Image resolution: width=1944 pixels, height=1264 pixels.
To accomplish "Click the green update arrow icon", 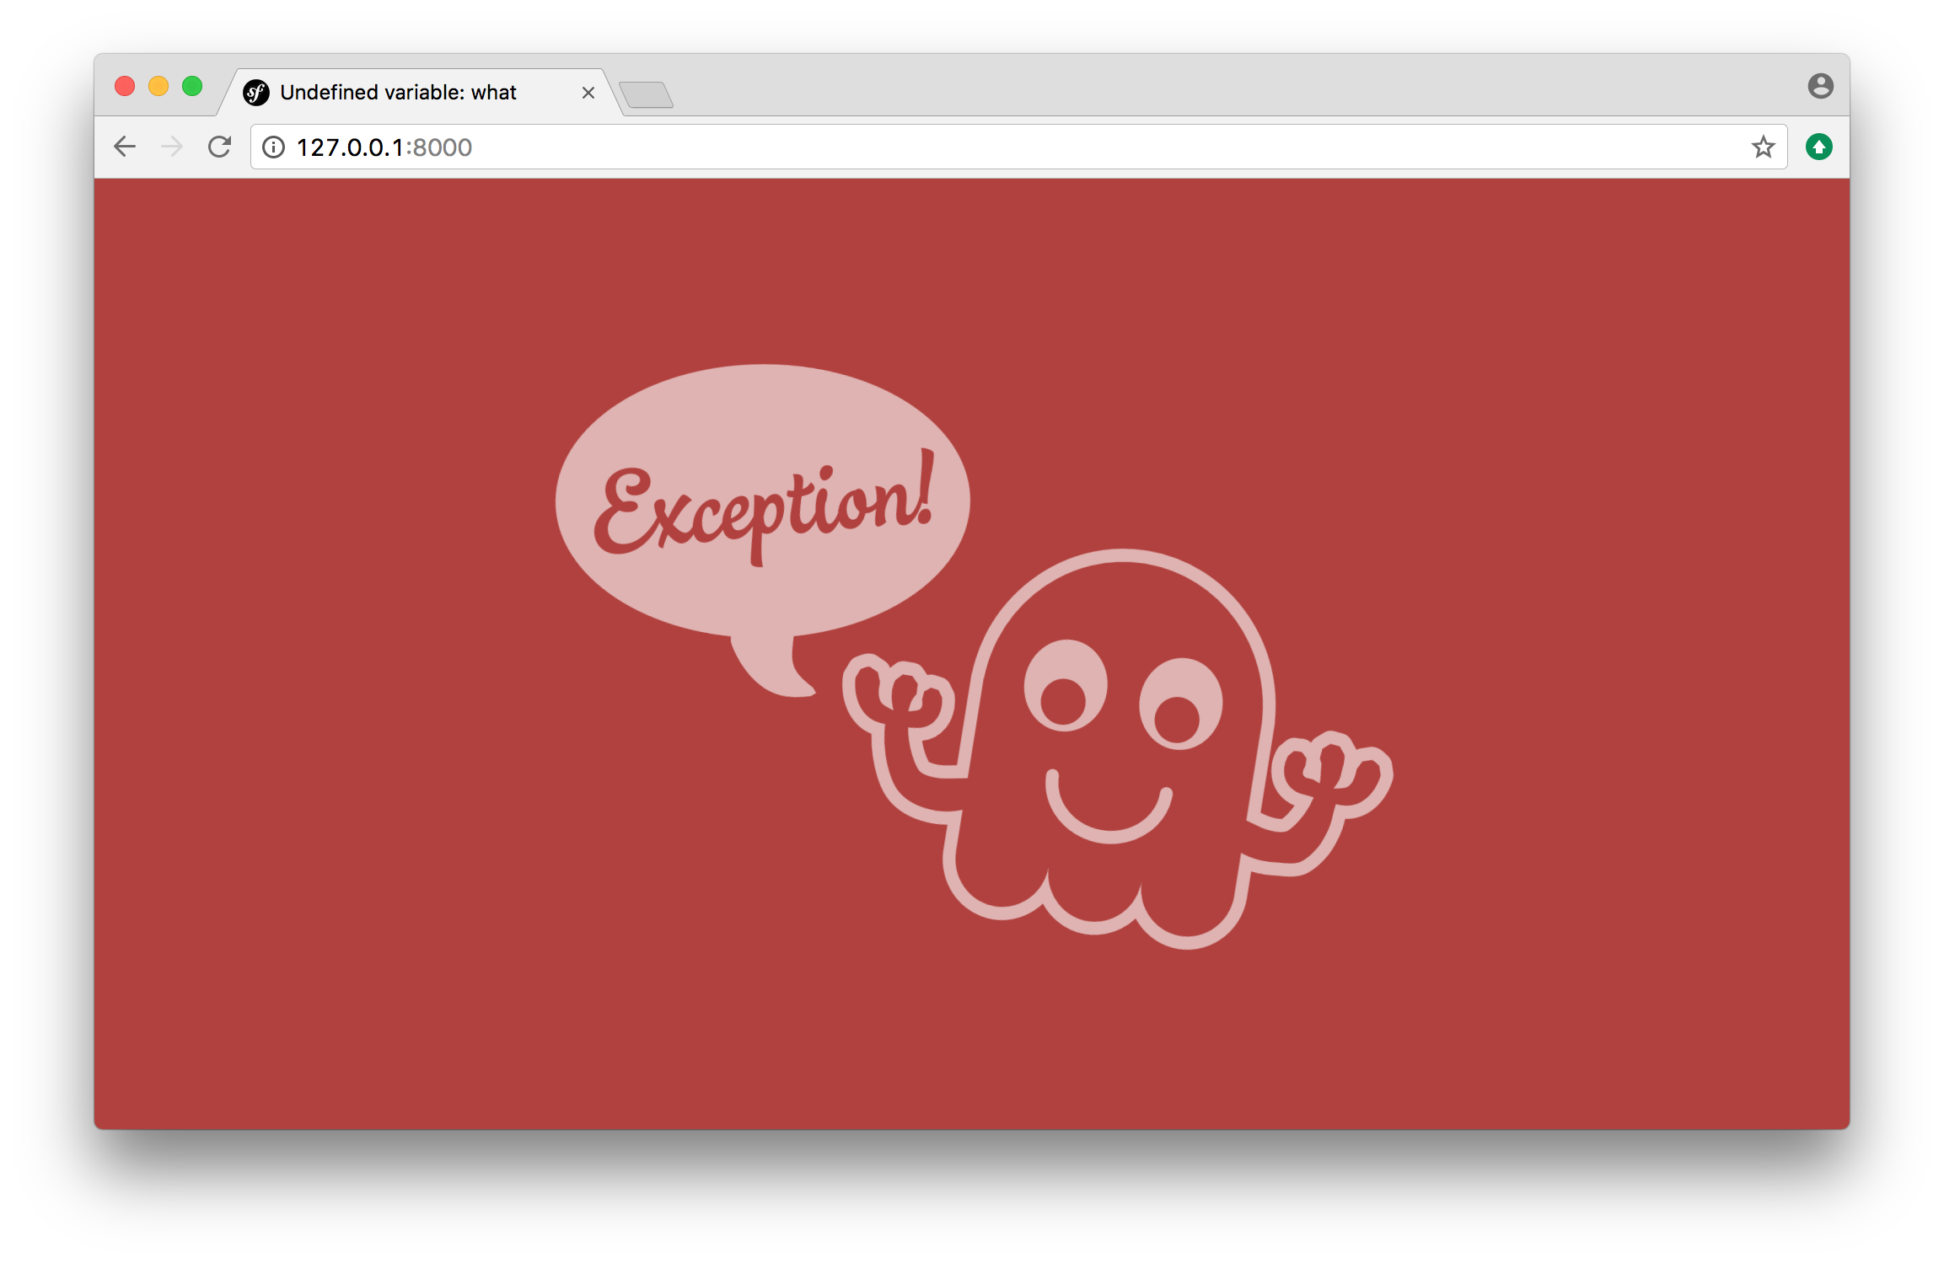I will pyautogui.click(x=1818, y=147).
